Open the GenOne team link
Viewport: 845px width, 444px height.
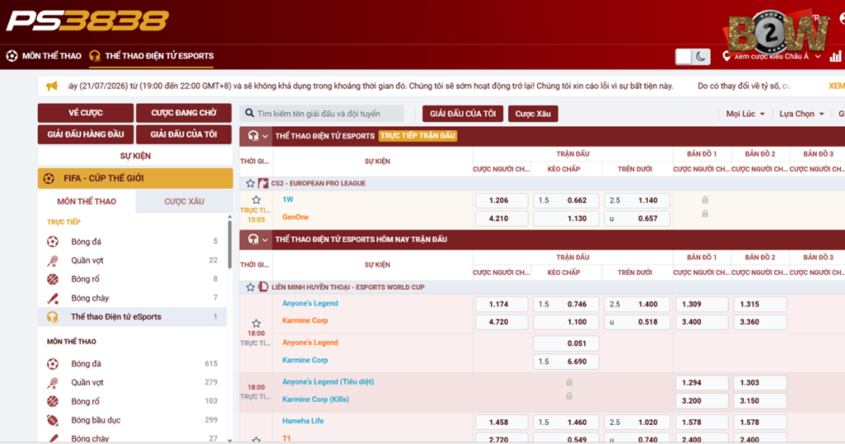[295, 217]
